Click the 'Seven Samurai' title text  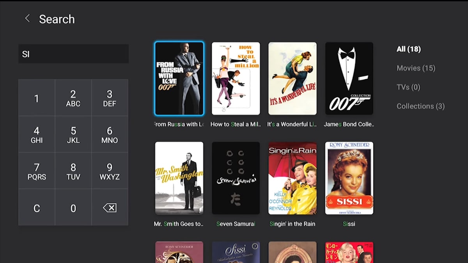[236, 224]
